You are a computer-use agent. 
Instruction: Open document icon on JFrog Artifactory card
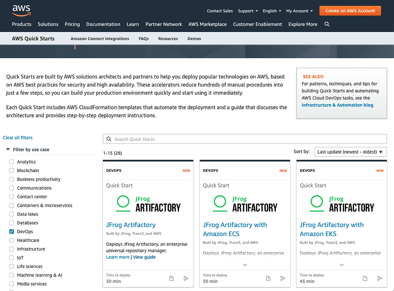[172, 278]
